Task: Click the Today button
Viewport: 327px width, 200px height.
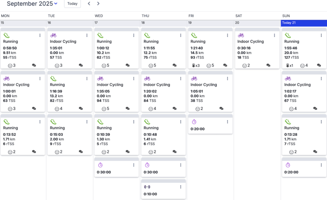Action: [x=72, y=4]
